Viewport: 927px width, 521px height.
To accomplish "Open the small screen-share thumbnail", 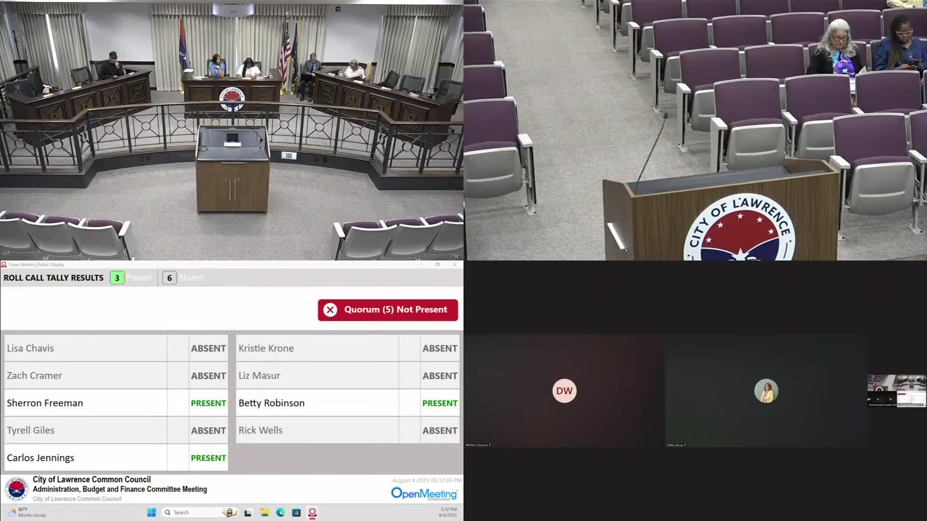I will click(x=897, y=391).
